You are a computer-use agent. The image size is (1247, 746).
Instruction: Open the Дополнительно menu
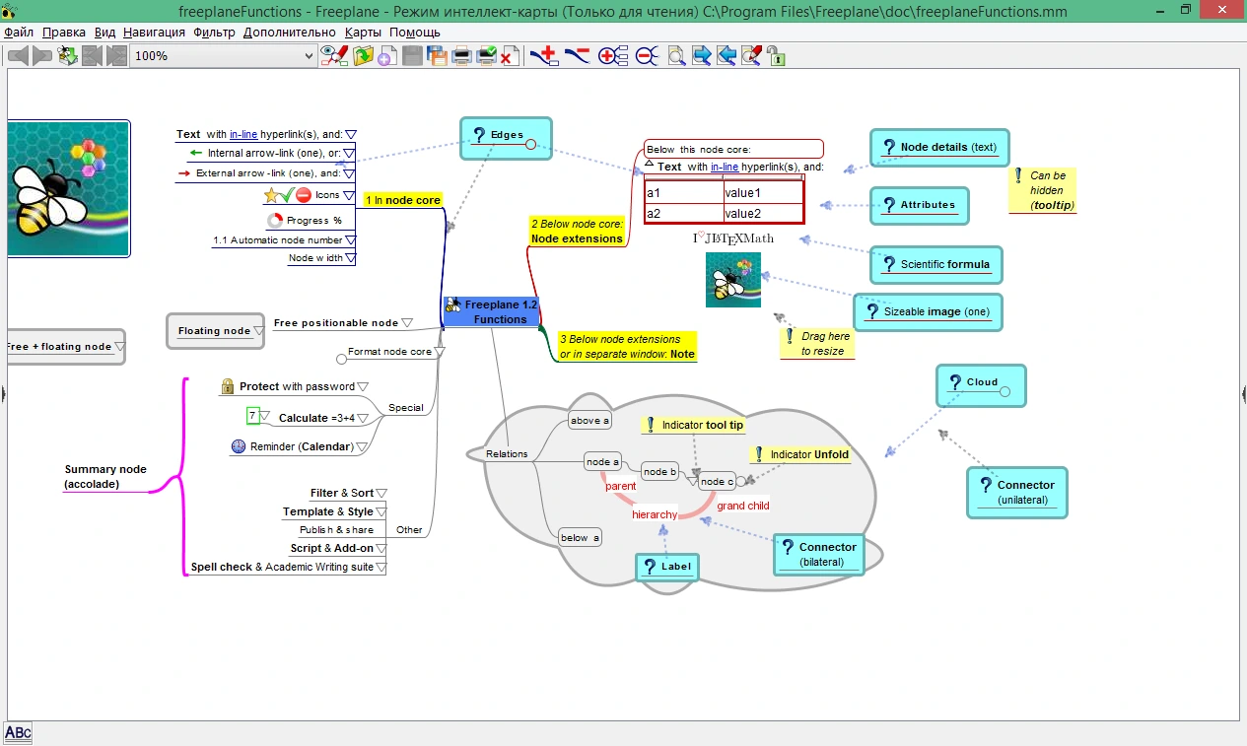click(289, 32)
